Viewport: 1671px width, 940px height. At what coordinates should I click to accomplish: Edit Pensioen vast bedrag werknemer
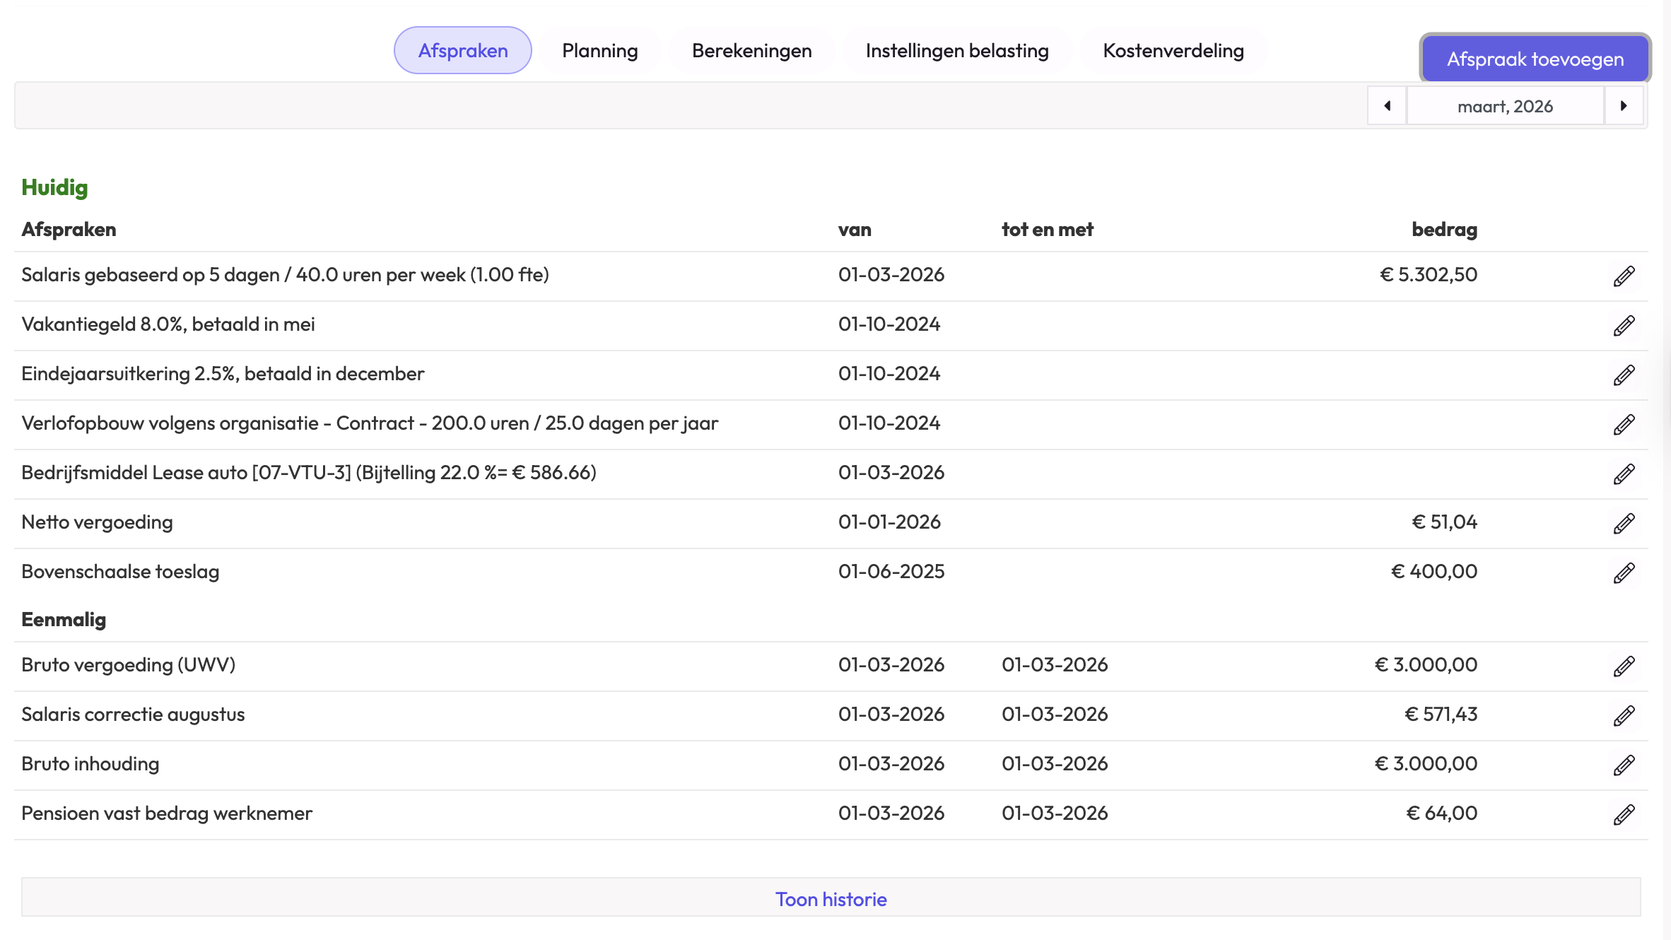pyautogui.click(x=1624, y=814)
